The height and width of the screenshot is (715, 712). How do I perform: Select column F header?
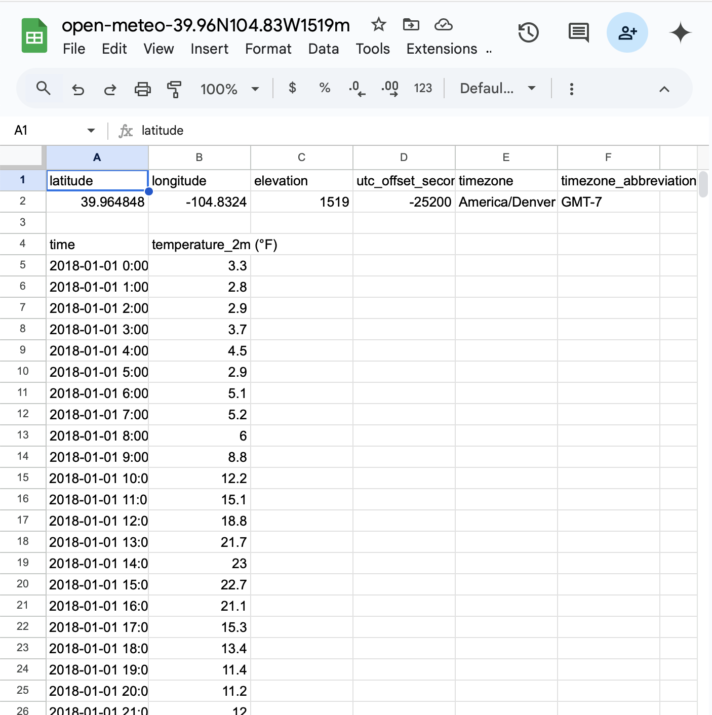pyautogui.click(x=609, y=157)
